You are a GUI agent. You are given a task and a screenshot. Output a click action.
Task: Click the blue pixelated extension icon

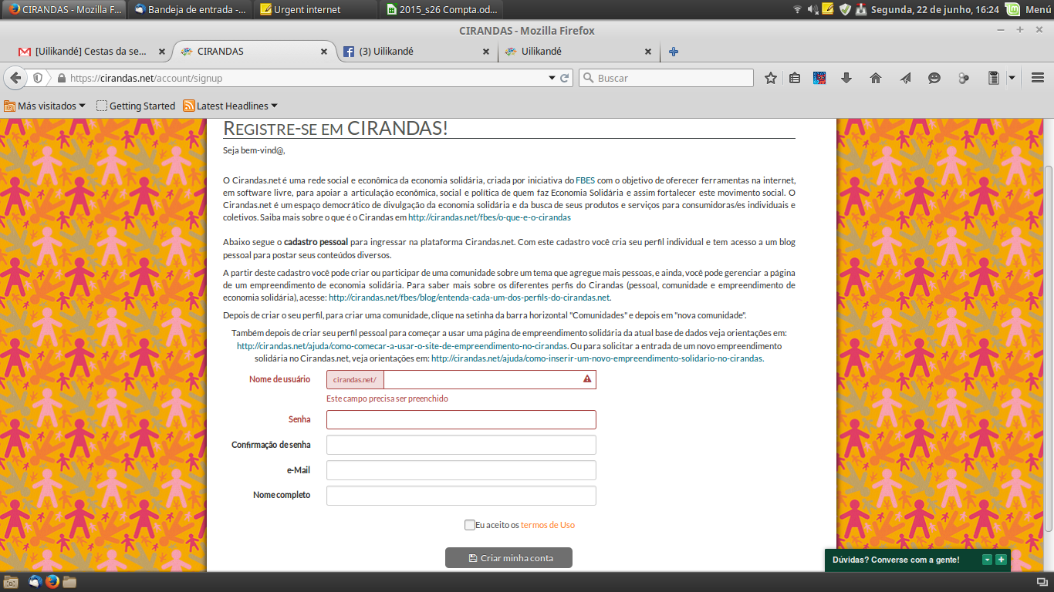pos(820,78)
